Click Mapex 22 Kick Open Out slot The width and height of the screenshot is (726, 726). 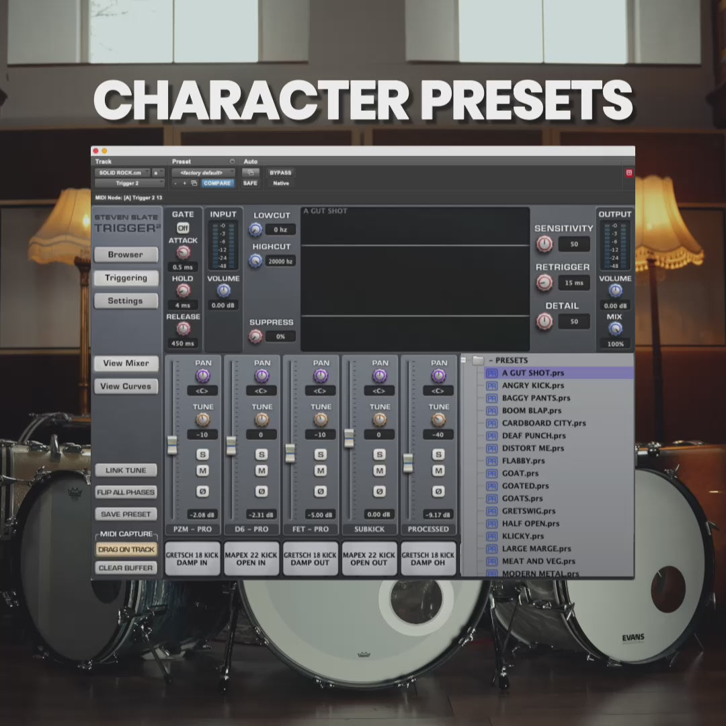369,559
